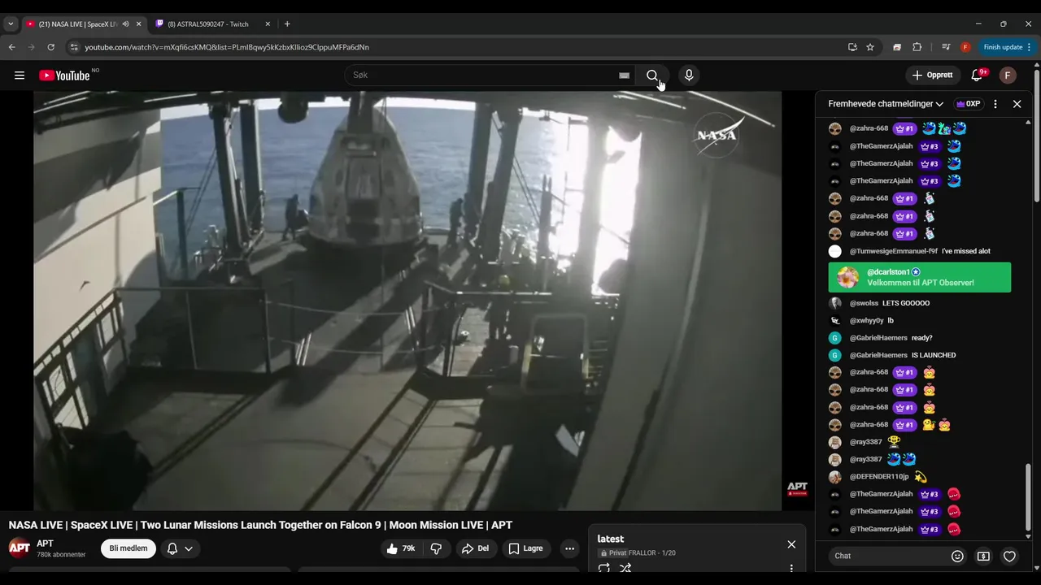Expand notification preference dropdown beside bell

tap(189, 548)
